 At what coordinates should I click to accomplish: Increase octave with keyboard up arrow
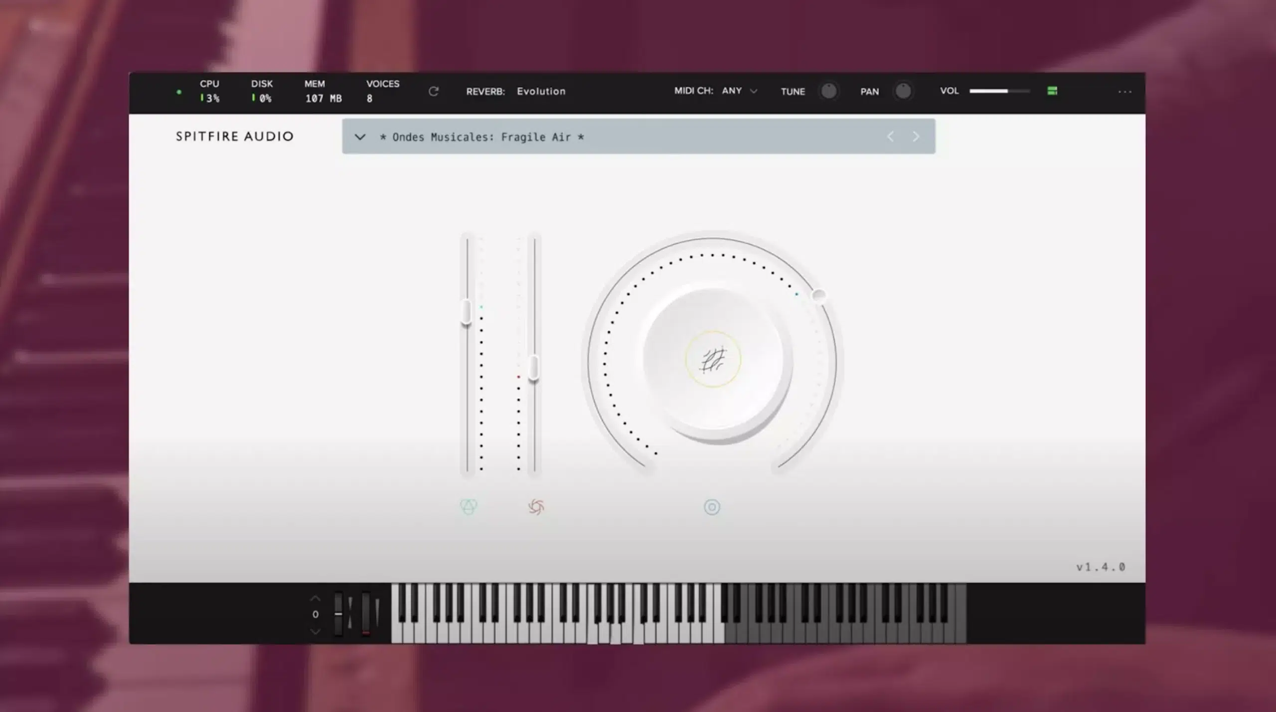(315, 598)
